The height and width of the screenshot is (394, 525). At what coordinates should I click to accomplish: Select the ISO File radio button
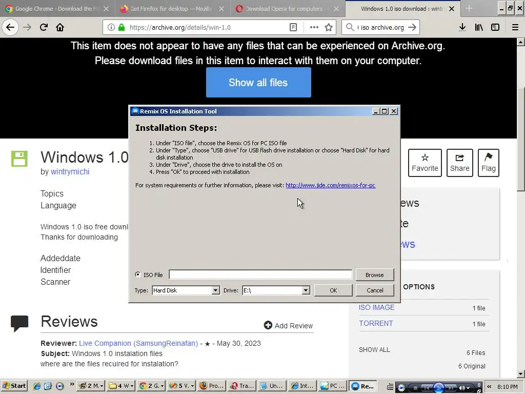137,274
